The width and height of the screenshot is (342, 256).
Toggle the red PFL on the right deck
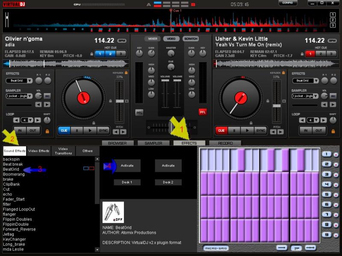tap(203, 112)
